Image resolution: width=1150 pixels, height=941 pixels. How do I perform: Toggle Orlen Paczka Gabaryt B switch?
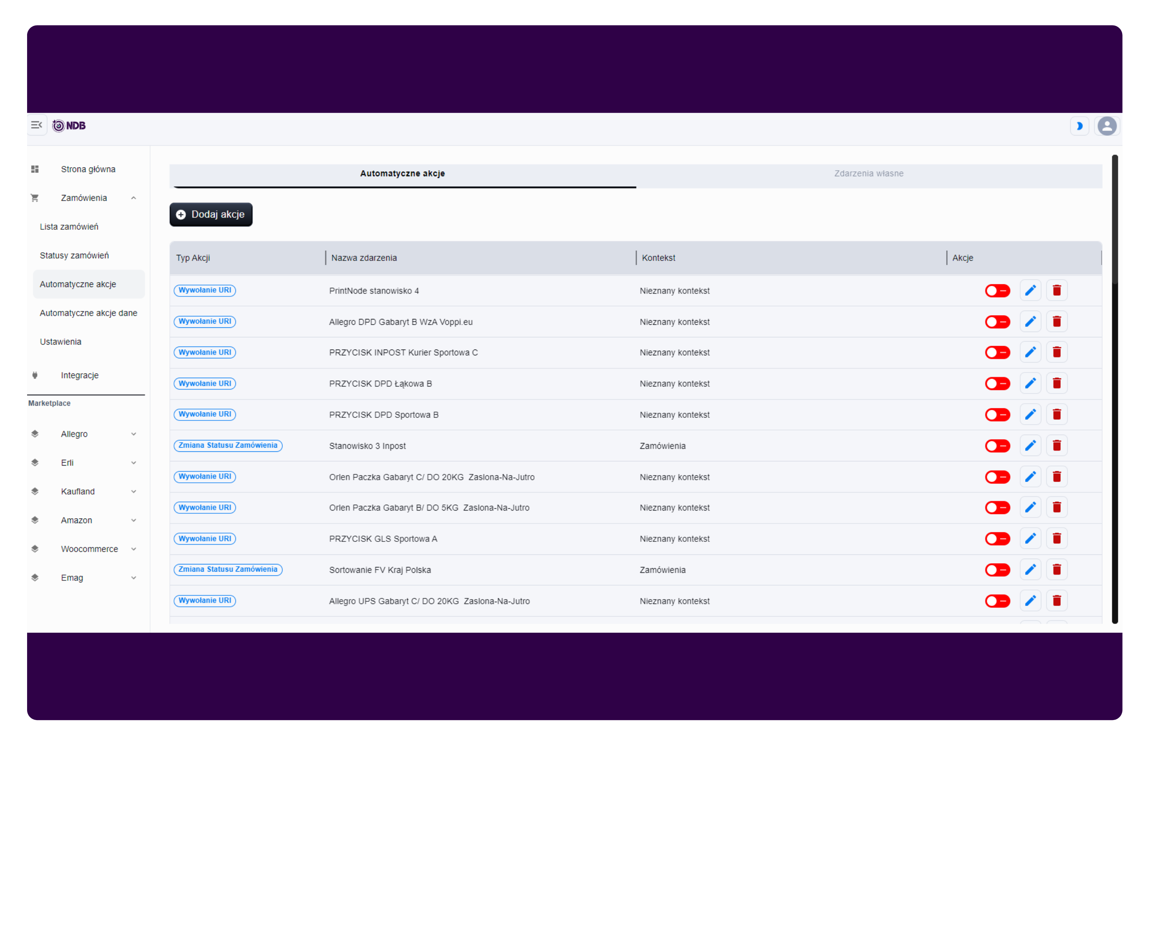click(997, 508)
